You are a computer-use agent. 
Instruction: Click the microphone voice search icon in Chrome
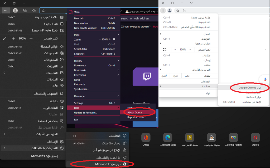(265, 80)
